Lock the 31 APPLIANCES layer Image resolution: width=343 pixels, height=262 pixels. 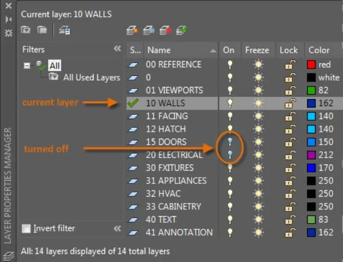pyautogui.click(x=290, y=181)
